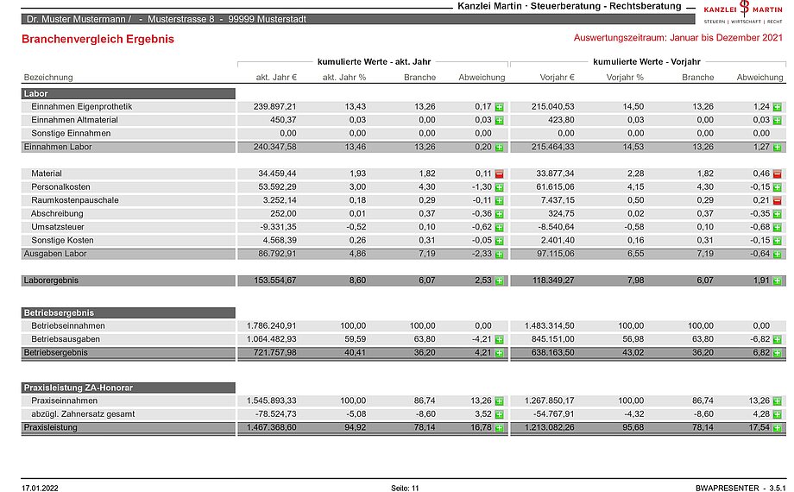Click the value '239.897,21'

point(274,106)
